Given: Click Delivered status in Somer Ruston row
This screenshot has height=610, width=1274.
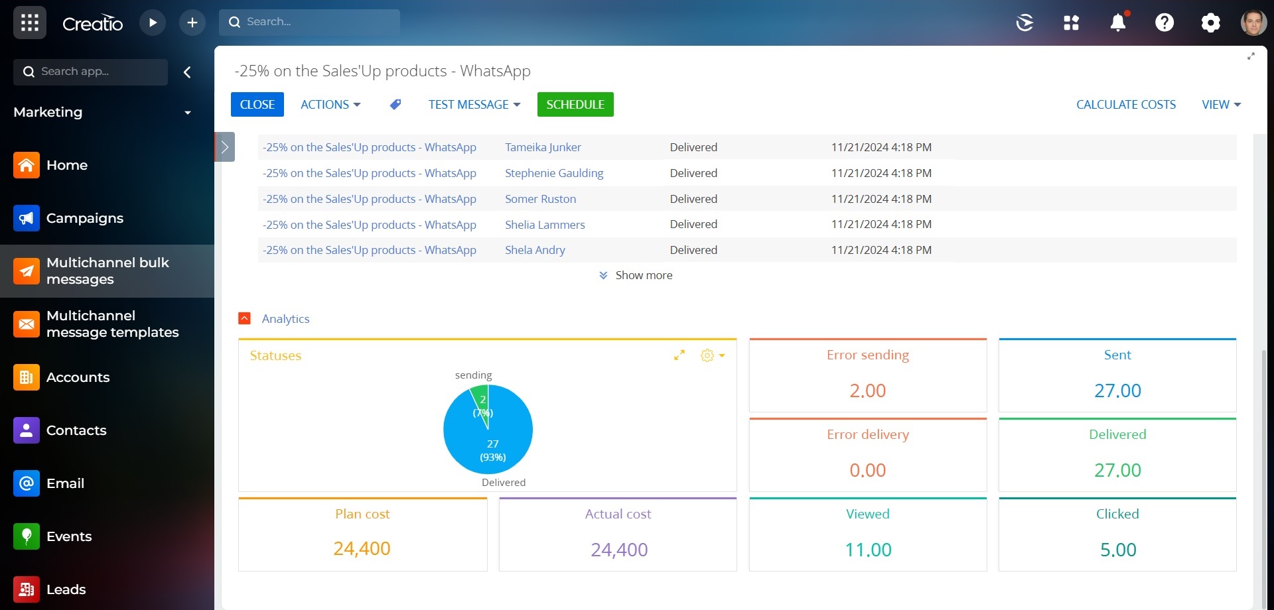Looking at the screenshot, I should (693, 199).
